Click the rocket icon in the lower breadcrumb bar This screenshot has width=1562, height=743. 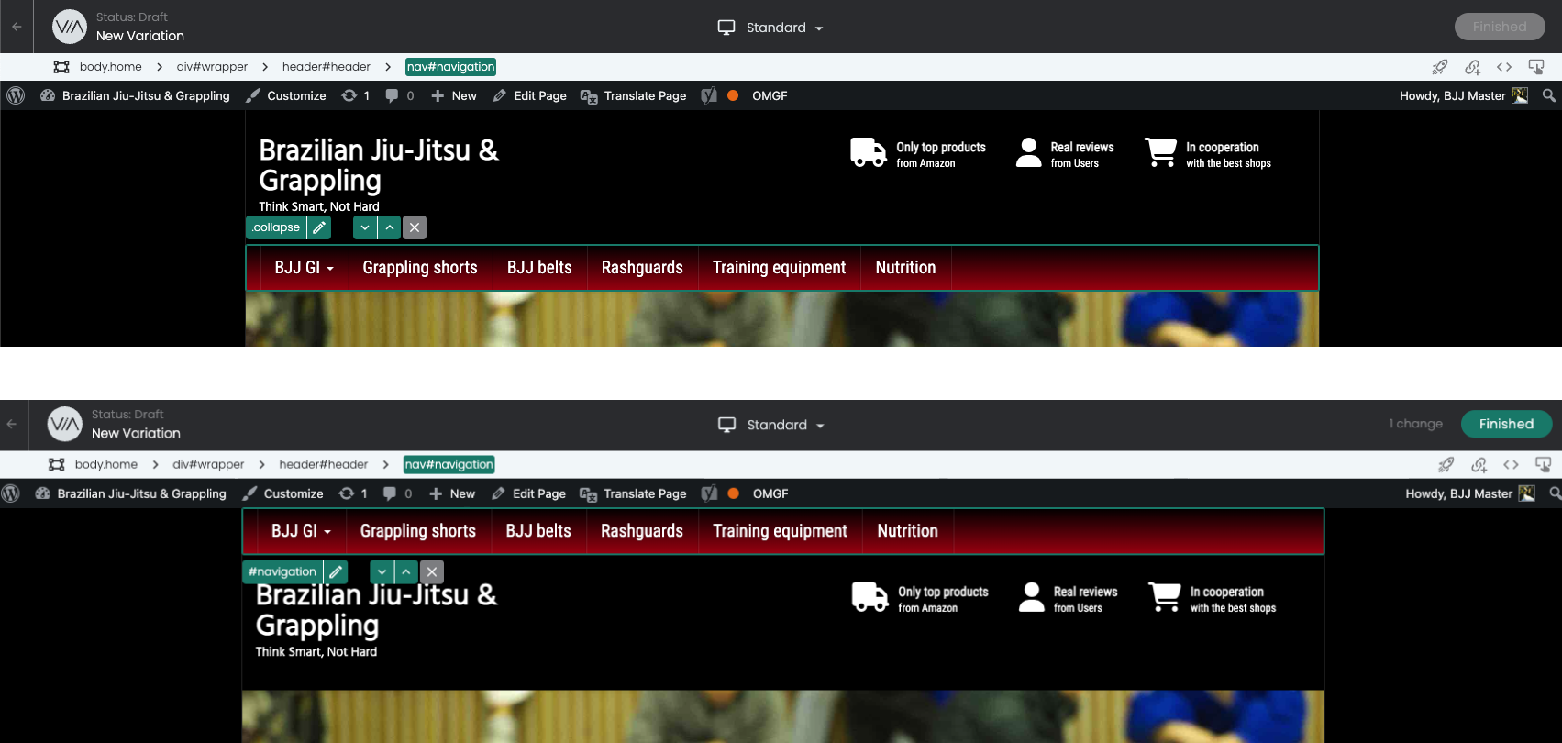click(x=1446, y=465)
